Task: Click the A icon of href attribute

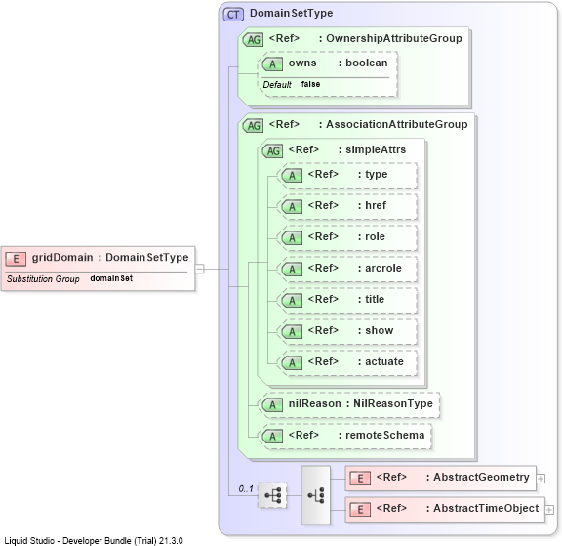Action: point(292,207)
